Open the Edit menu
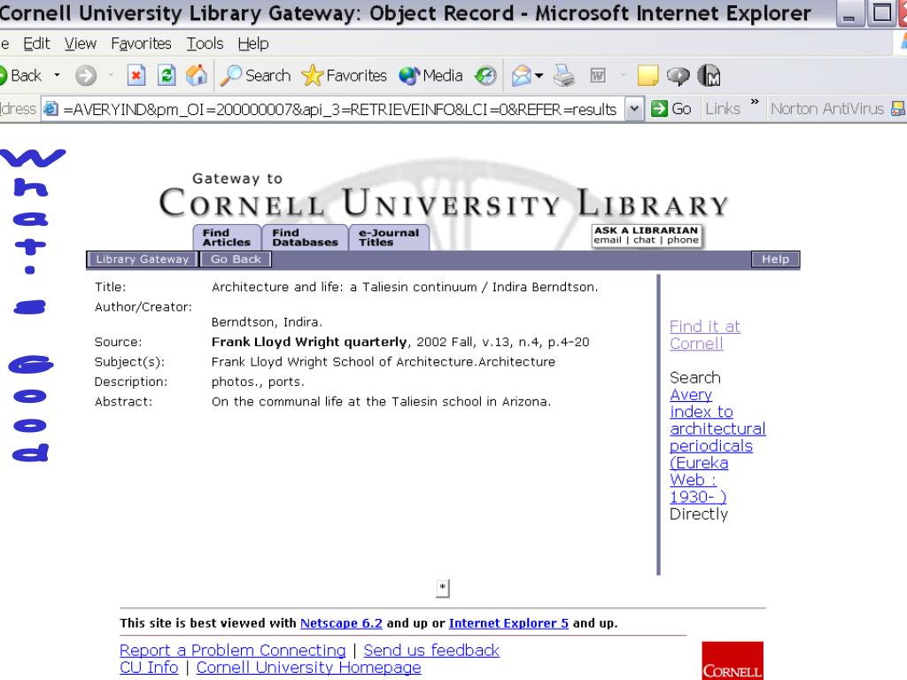Viewport: 907px width, 680px height. (36, 43)
